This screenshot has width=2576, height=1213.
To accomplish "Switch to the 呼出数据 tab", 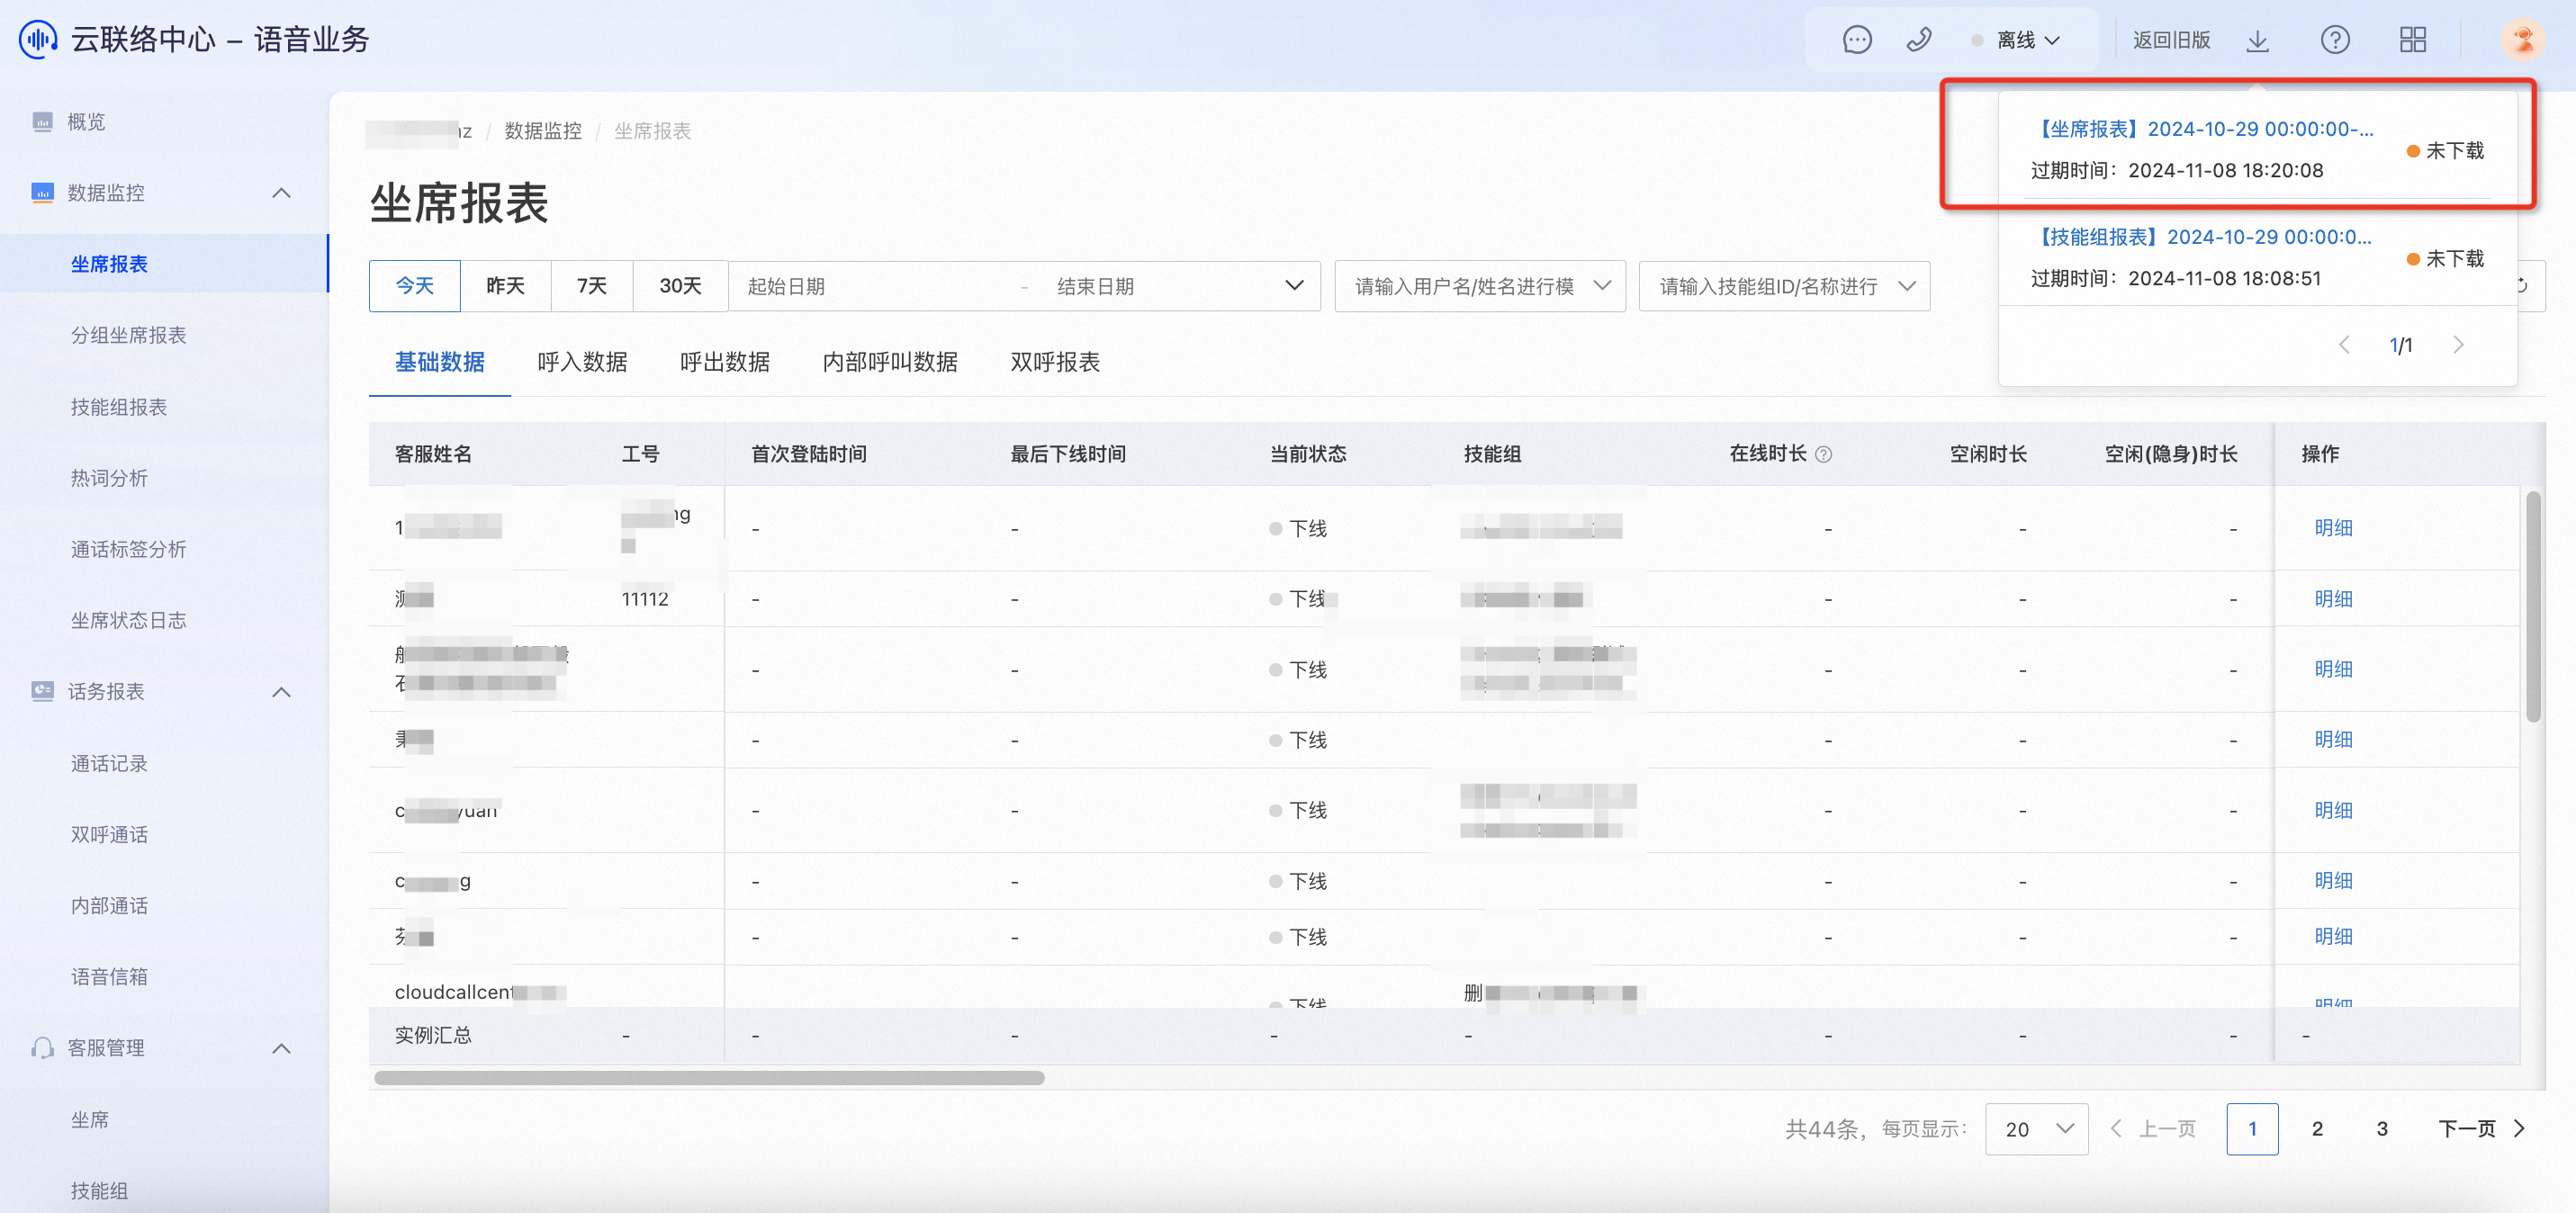I will click(x=725, y=362).
